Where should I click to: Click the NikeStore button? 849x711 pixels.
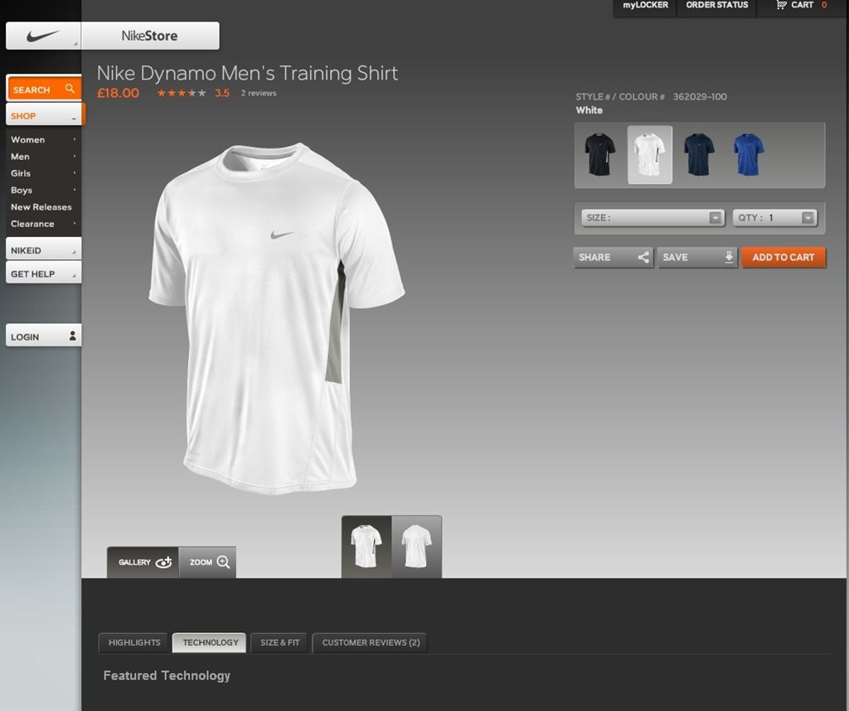[x=150, y=36]
